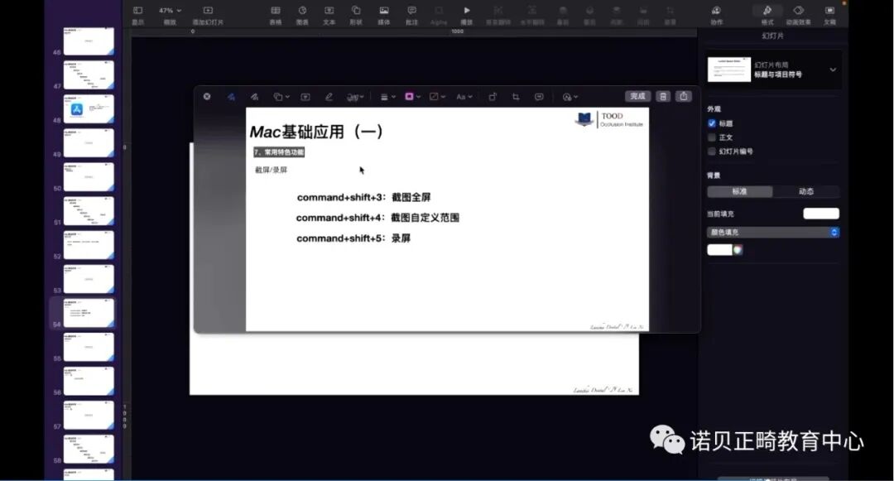Screen dimensions: 894x481
Task: Switch to the 文稿 document inspector tab
Action: (x=829, y=10)
